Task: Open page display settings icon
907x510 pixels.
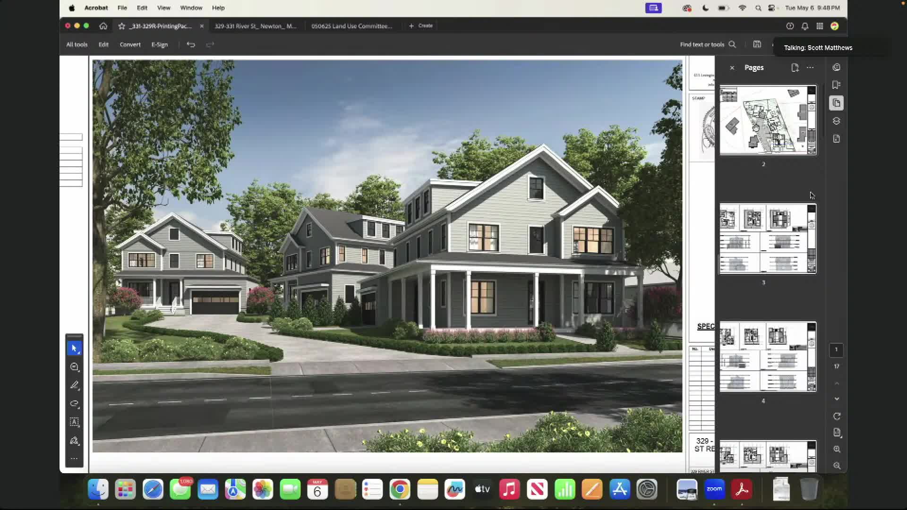Action: (837, 433)
